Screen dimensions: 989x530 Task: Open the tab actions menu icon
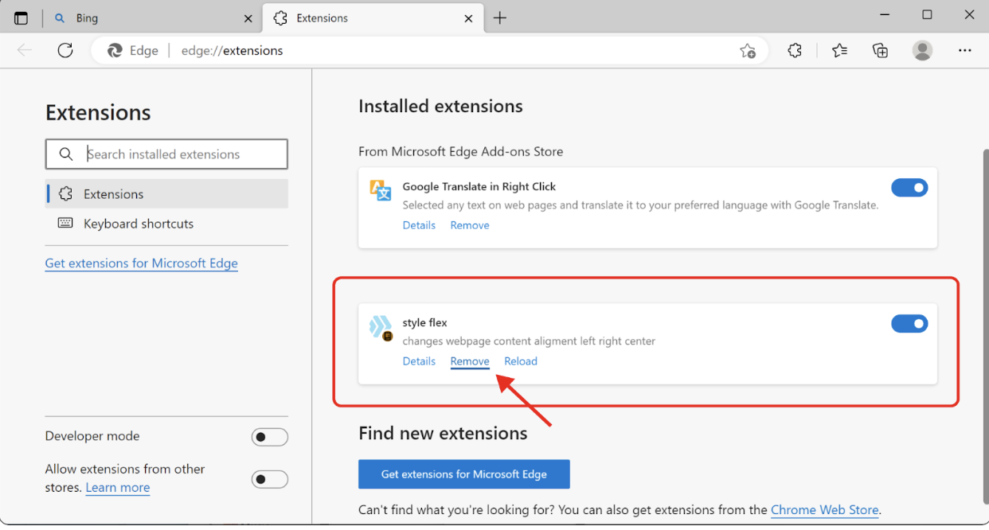coord(21,18)
